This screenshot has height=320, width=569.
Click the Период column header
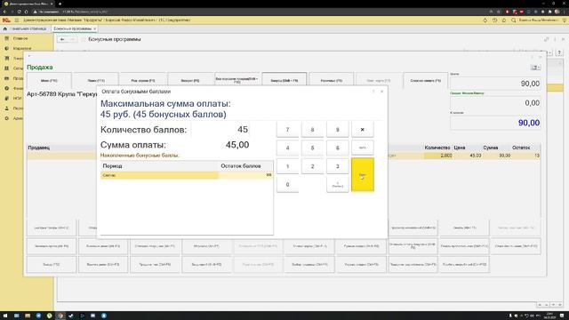click(x=159, y=166)
